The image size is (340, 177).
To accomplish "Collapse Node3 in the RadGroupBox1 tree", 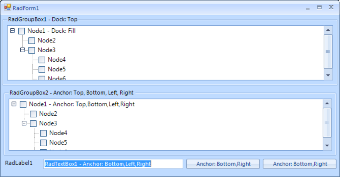I will [x=23, y=50].
